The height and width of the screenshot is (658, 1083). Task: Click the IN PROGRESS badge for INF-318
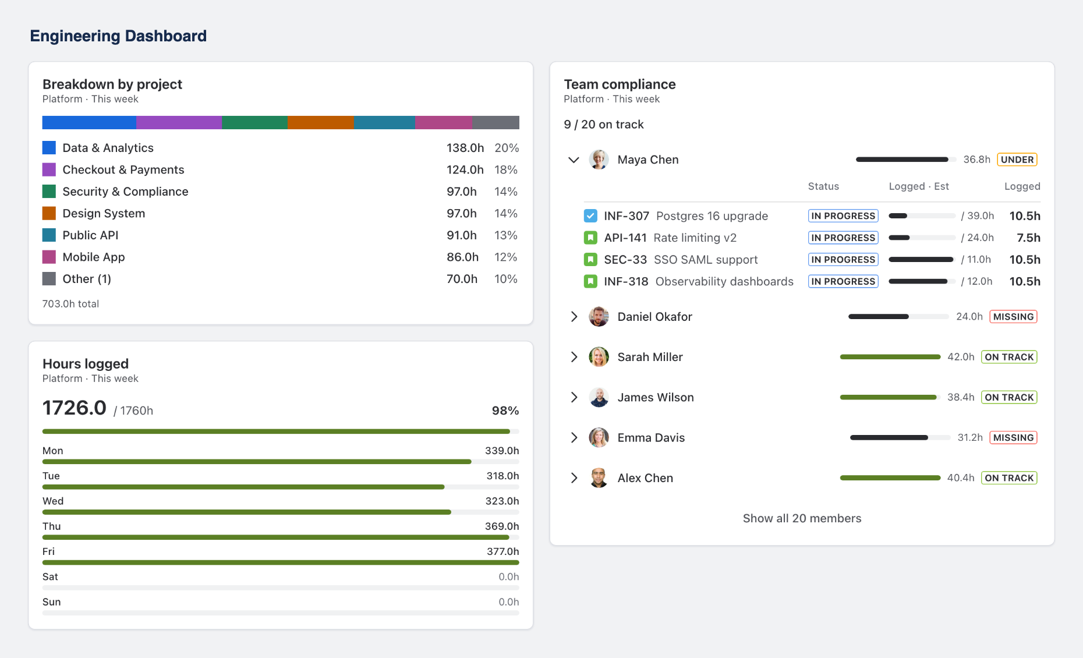point(843,281)
